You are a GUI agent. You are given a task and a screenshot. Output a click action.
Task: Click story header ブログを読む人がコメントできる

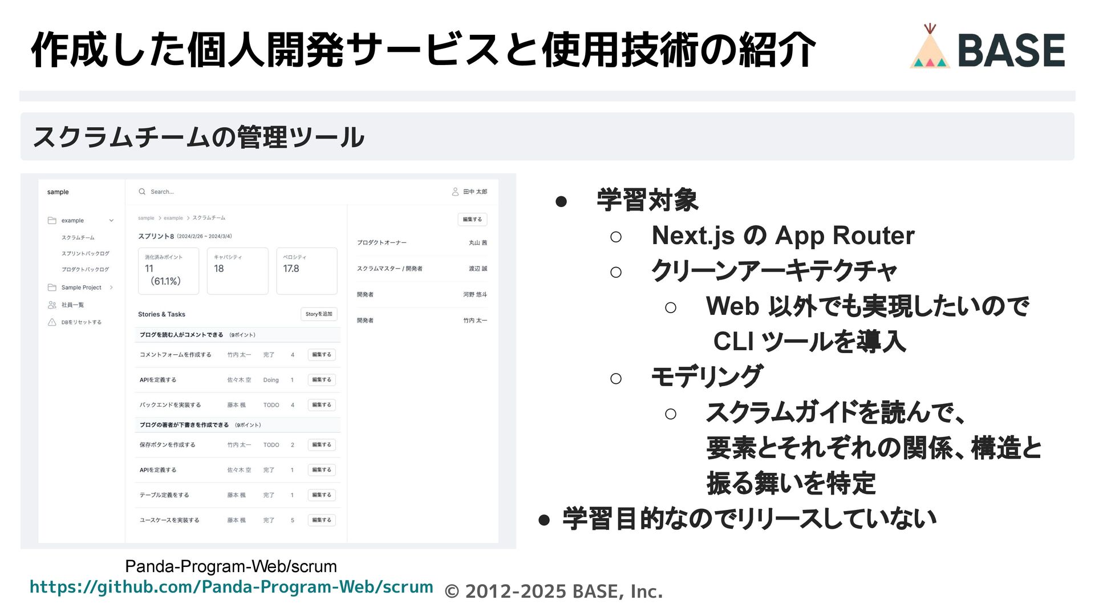[x=181, y=335]
